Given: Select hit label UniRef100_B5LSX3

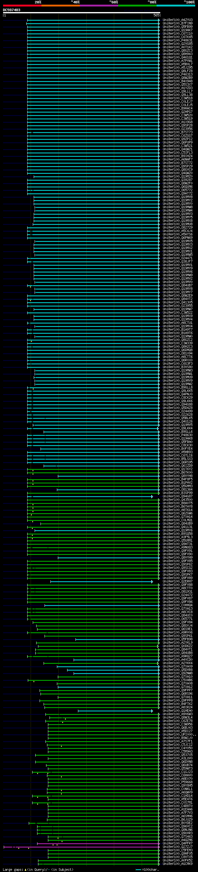Looking at the screenshot, I should pyautogui.click(x=178, y=459).
